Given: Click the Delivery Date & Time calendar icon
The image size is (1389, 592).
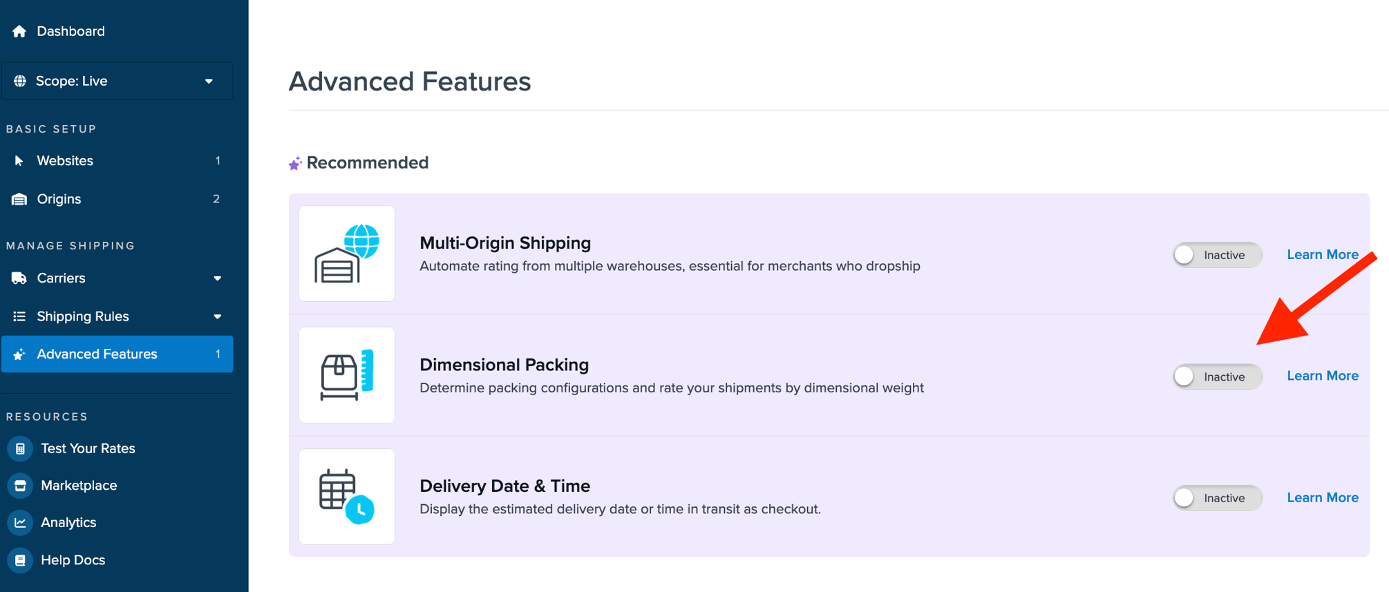Looking at the screenshot, I should [x=347, y=497].
